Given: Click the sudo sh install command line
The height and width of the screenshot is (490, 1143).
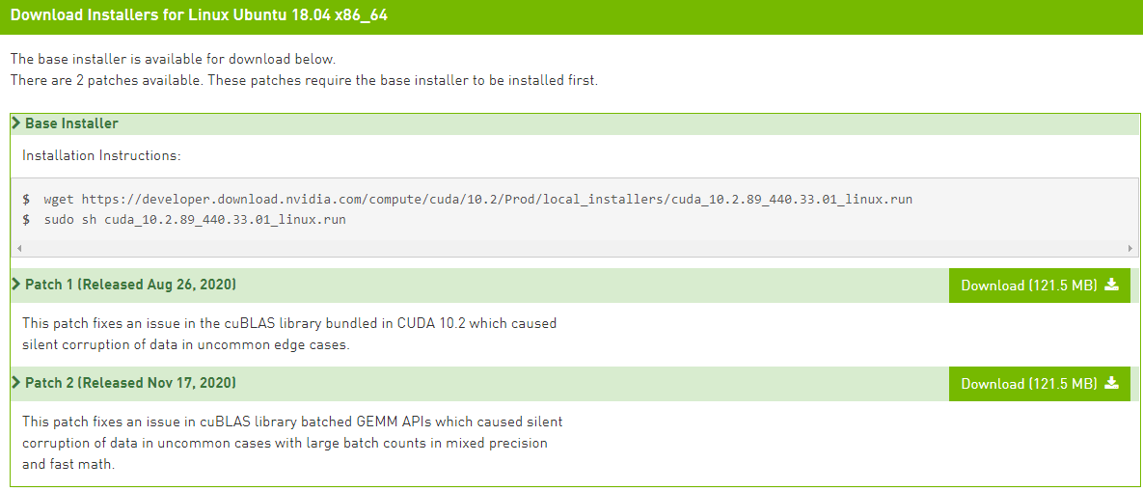Looking at the screenshot, I should [x=195, y=220].
